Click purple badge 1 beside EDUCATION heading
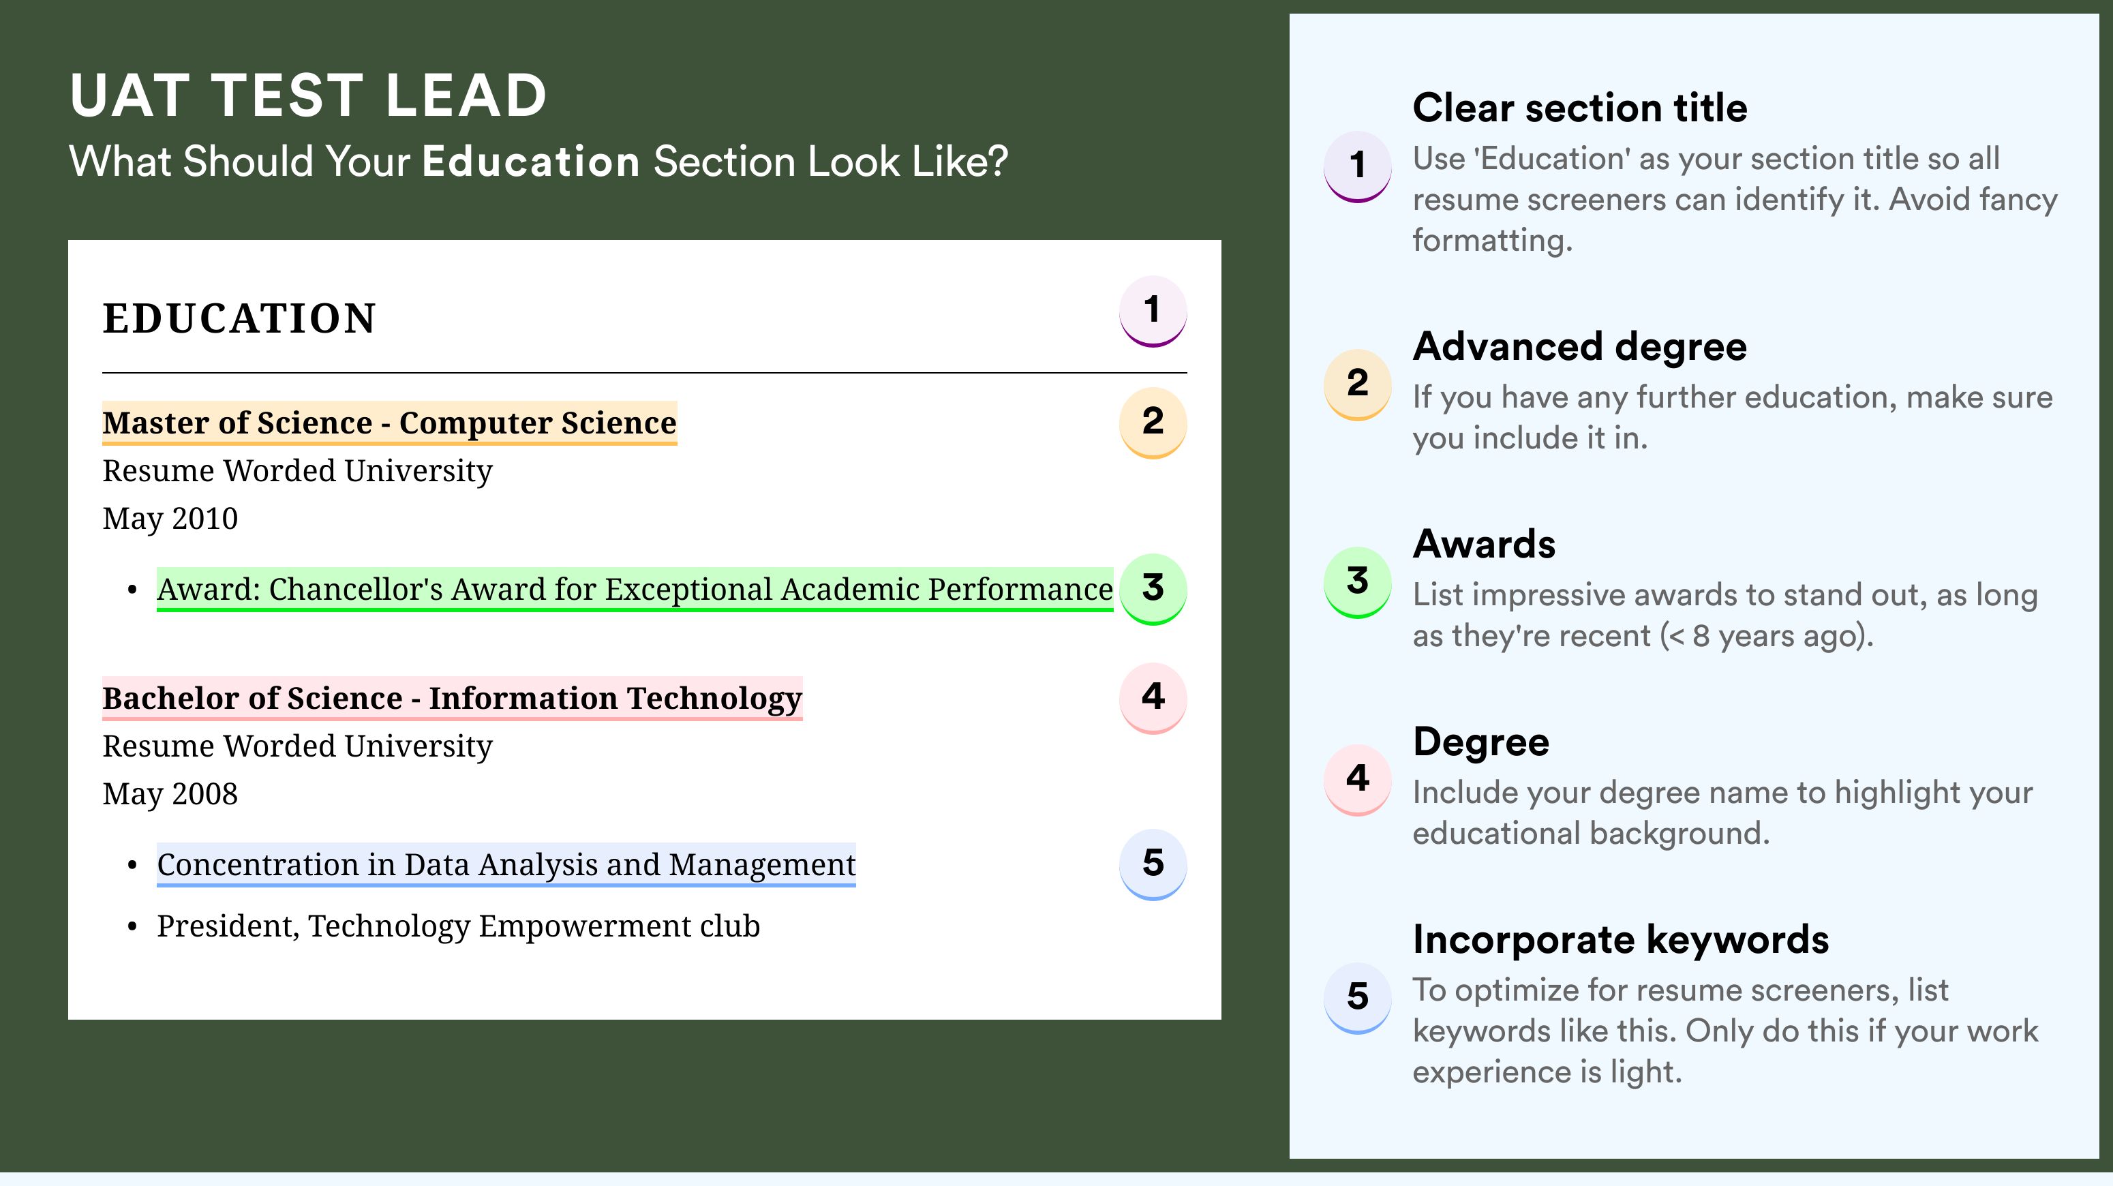Screen dimensions: 2113x1186 (x=1153, y=310)
